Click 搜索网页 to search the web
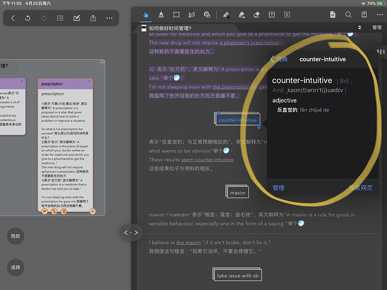The height and width of the screenshot is (290, 387). [x=361, y=188]
